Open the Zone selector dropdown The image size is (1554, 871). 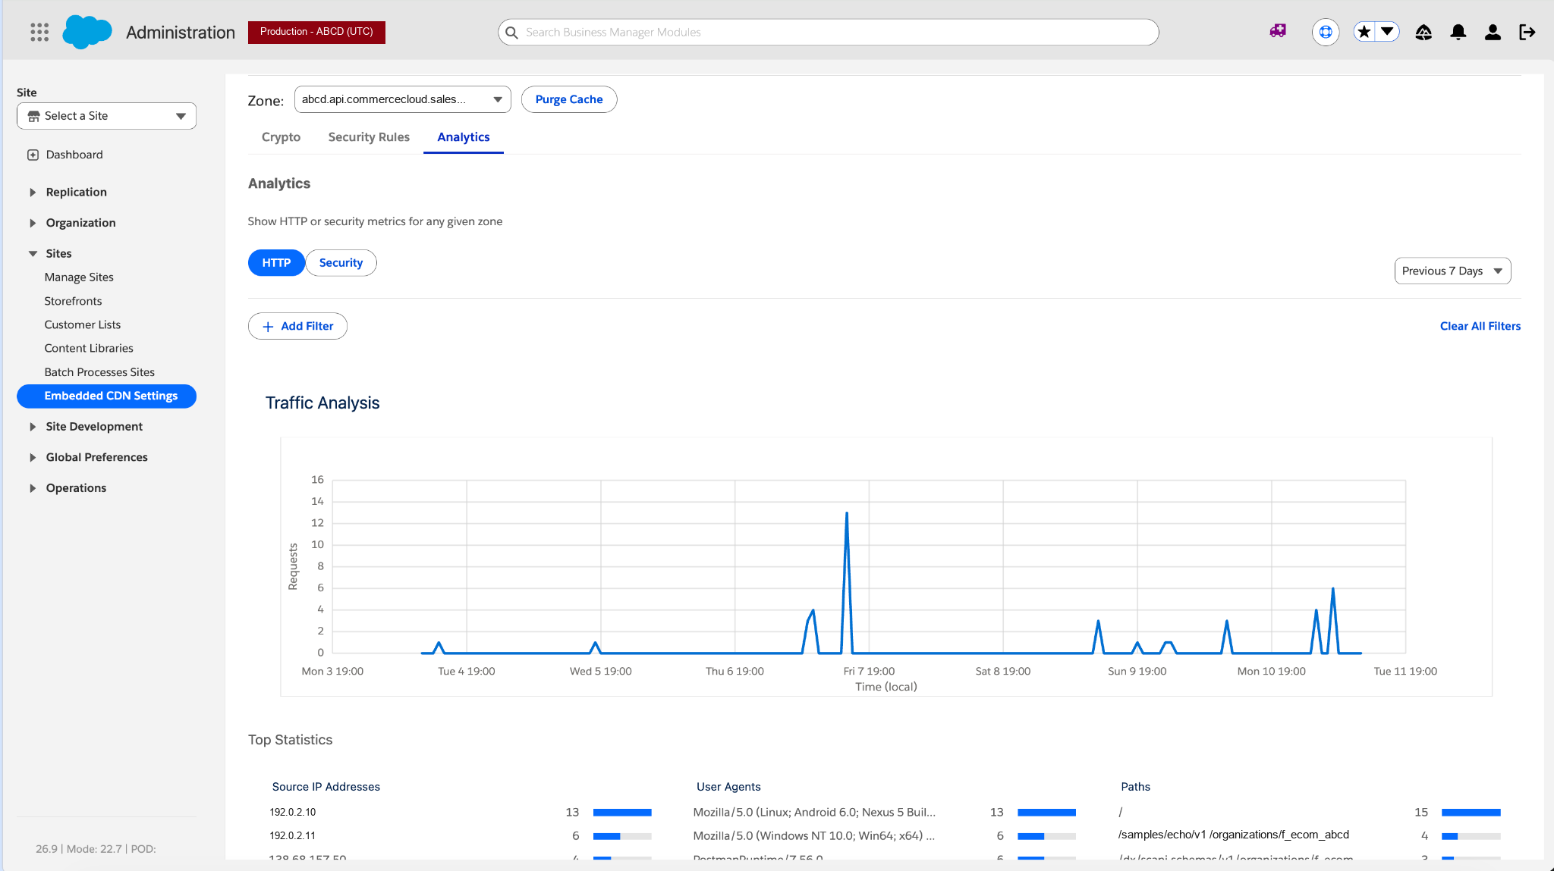click(402, 99)
